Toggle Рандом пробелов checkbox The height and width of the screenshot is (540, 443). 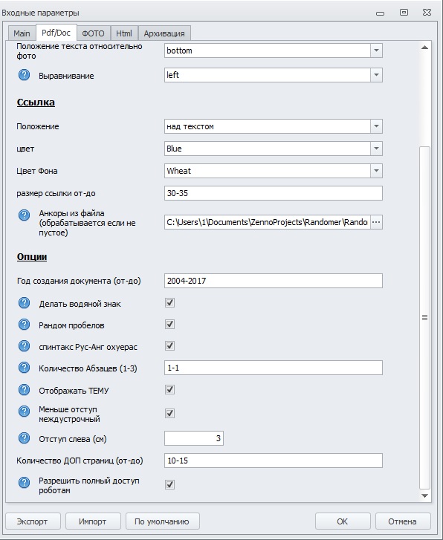coord(169,325)
